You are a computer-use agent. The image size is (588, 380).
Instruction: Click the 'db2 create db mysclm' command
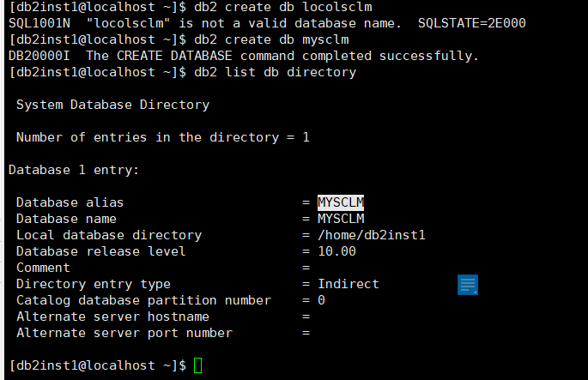click(271, 39)
